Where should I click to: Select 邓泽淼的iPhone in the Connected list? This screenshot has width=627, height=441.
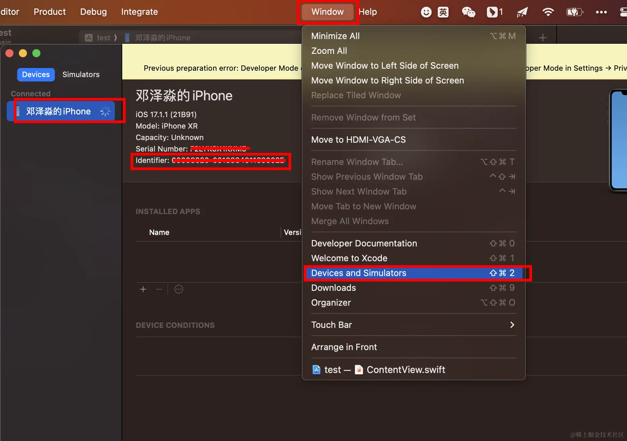tap(61, 111)
